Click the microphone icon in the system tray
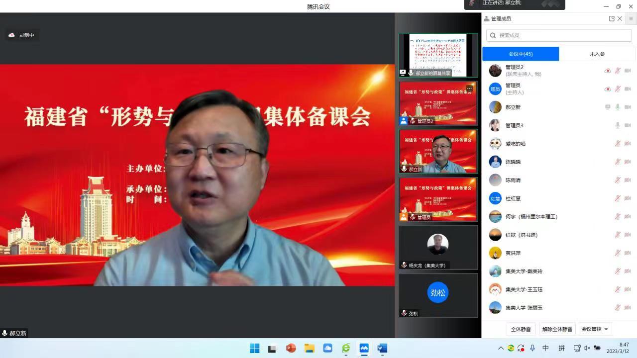This screenshot has height=358, width=637. tap(532, 349)
